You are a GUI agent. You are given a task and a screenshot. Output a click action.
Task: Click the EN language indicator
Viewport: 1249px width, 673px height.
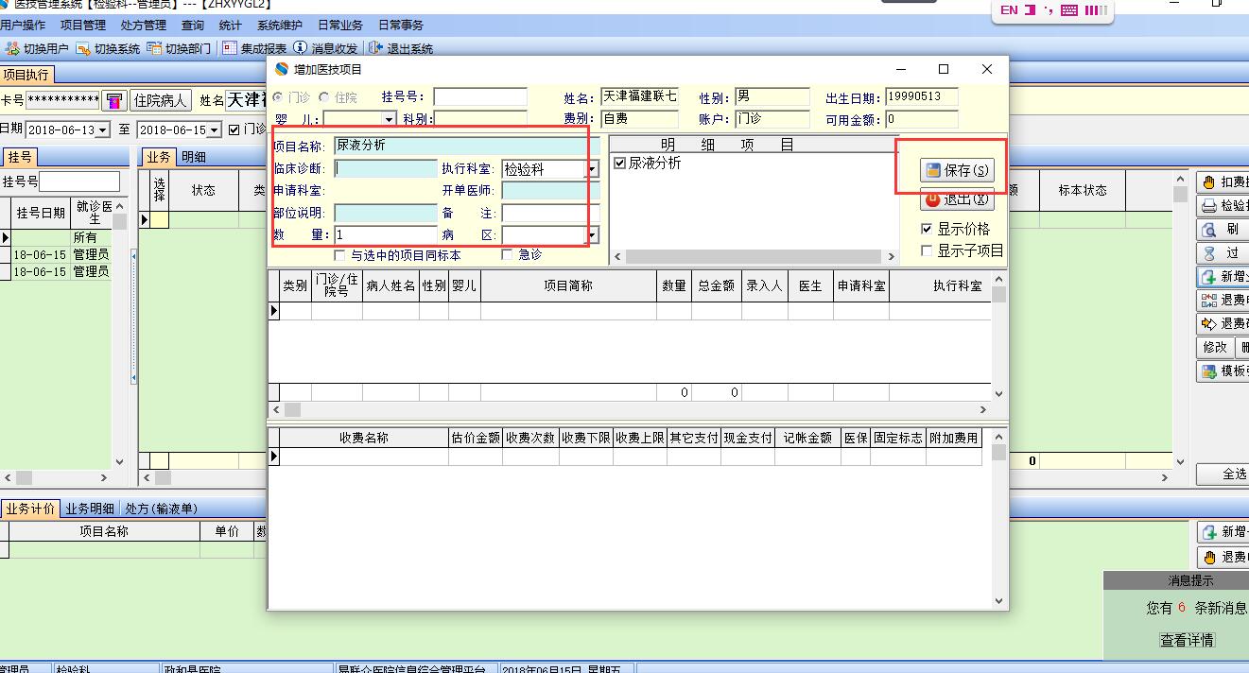tap(1009, 10)
